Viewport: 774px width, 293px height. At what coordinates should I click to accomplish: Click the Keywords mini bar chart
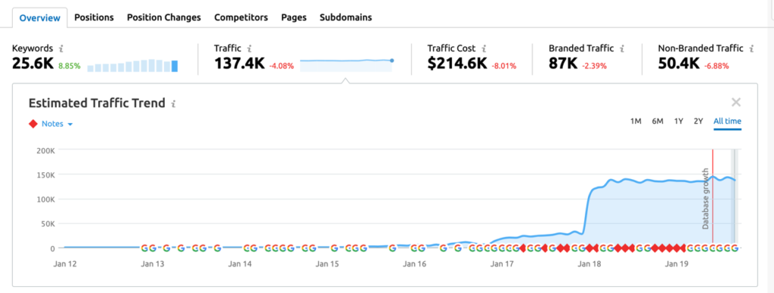132,66
